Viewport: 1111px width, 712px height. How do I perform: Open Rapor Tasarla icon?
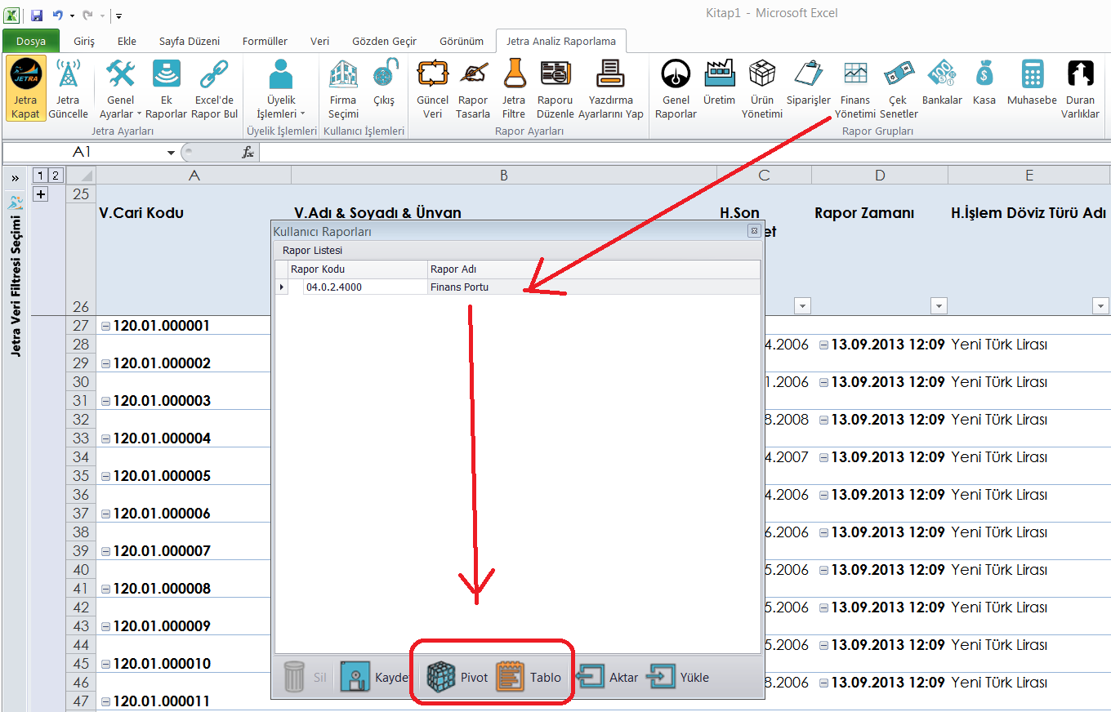click(x=474, y=74)
